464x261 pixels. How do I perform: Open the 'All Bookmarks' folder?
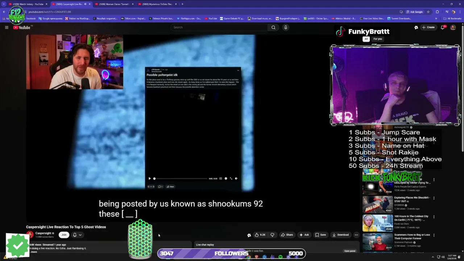pos(452,18)
